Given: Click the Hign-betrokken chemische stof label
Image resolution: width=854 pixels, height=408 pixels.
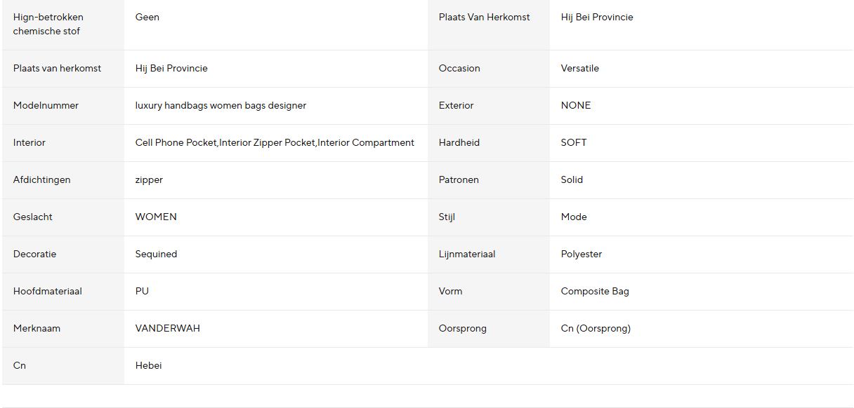Looking at the screenshot, I should pos(48,25).
